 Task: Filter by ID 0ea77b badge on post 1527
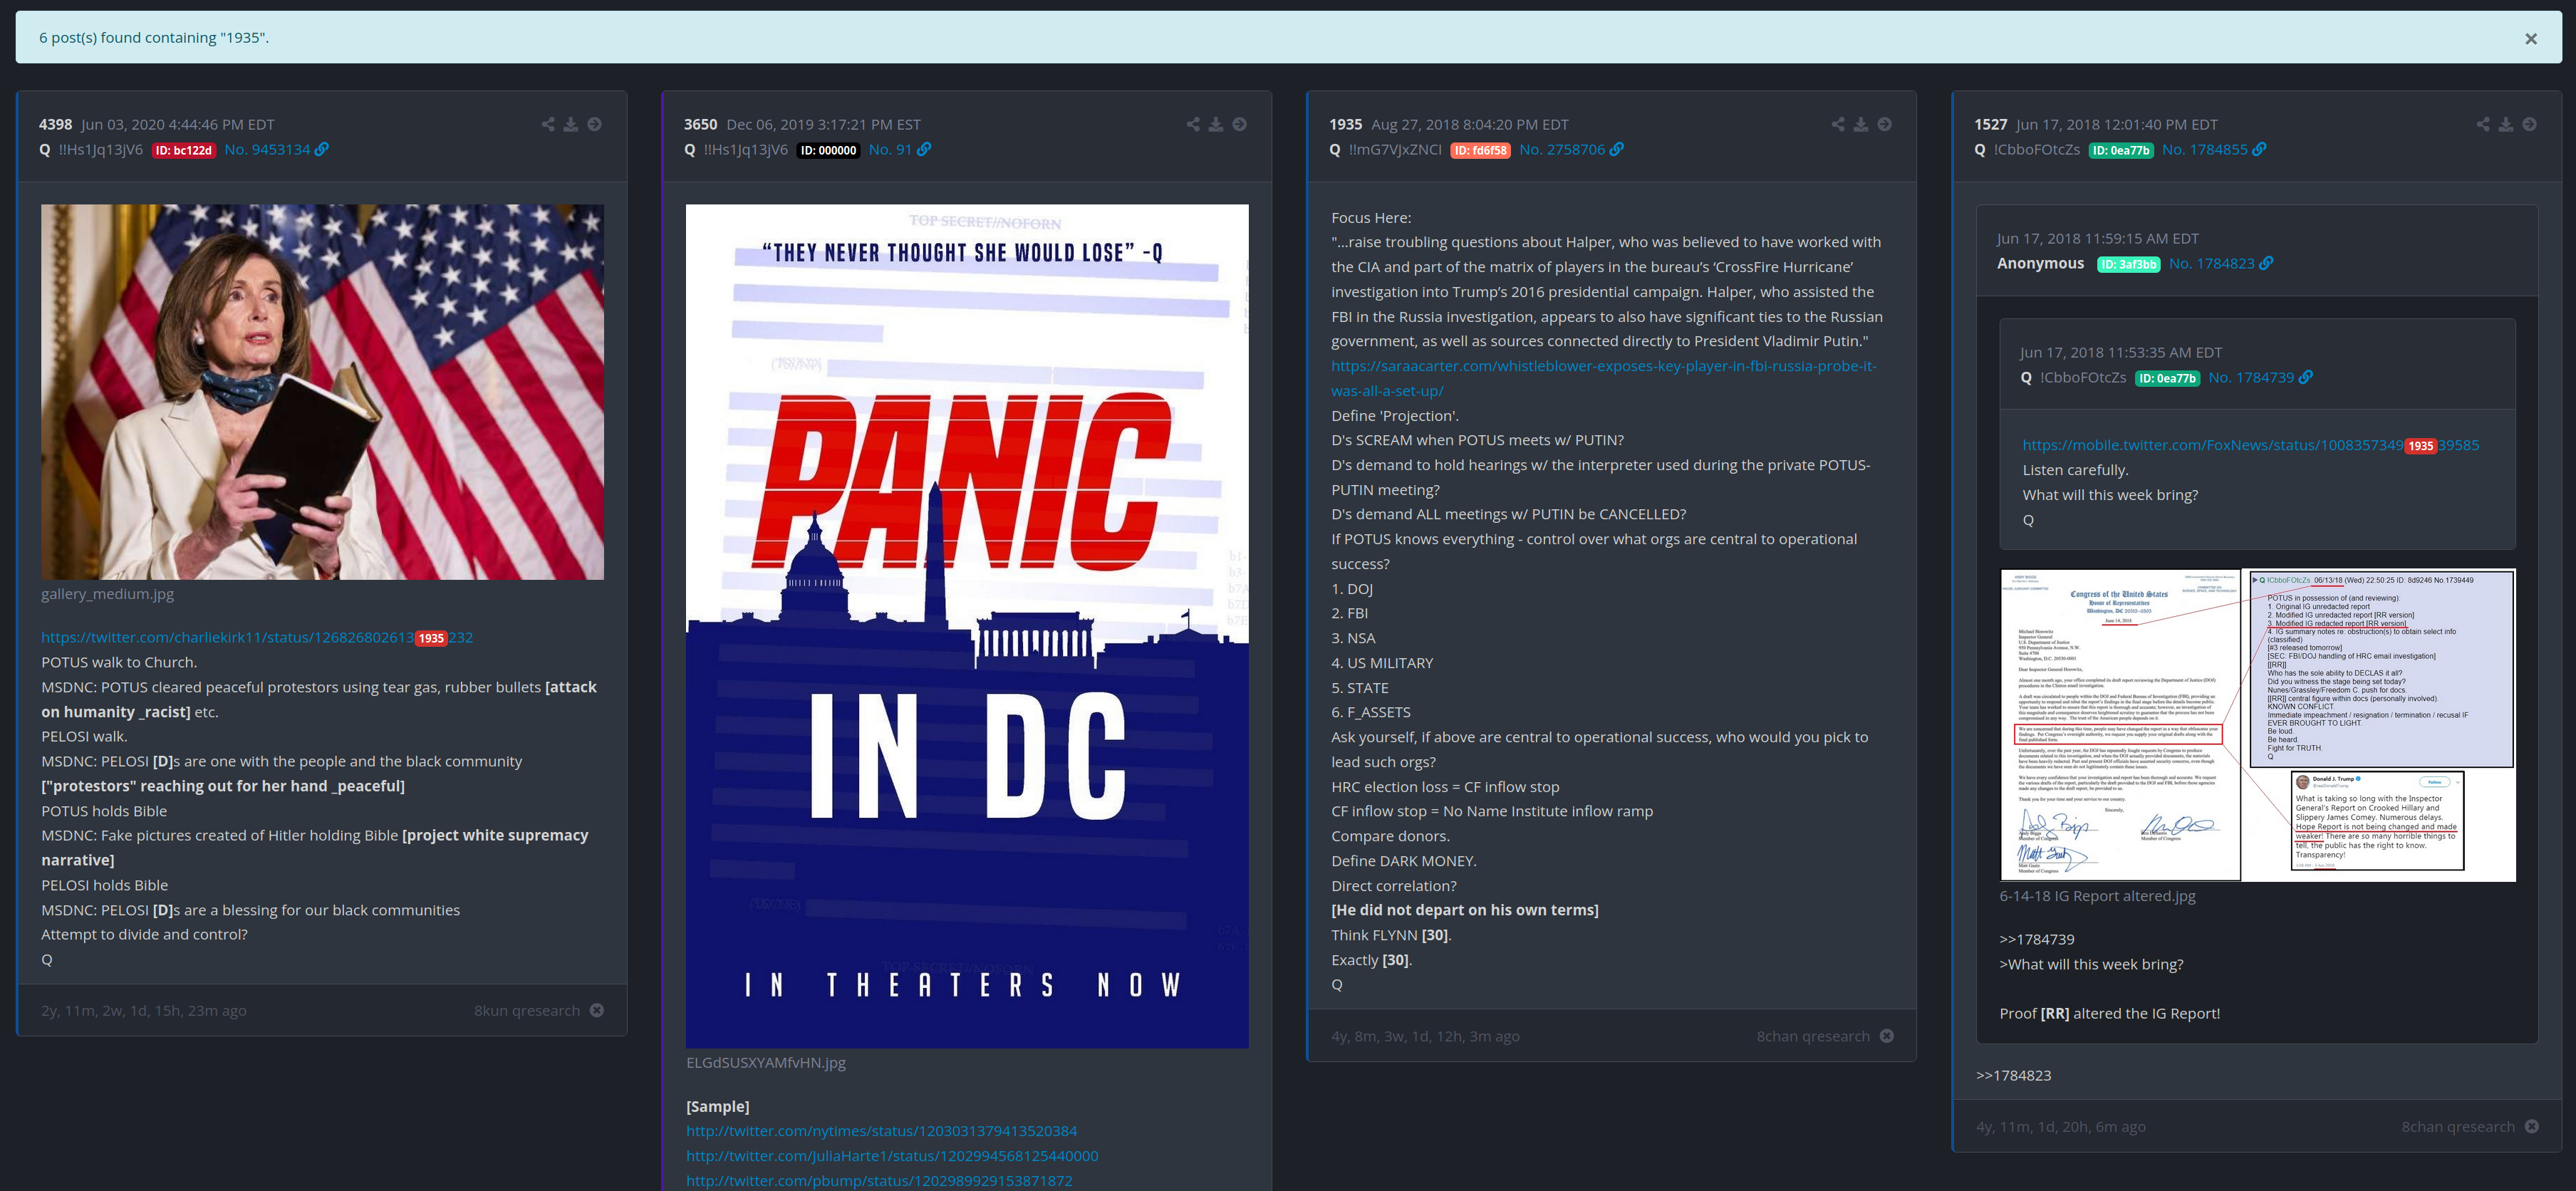[x=2121, y=150]
